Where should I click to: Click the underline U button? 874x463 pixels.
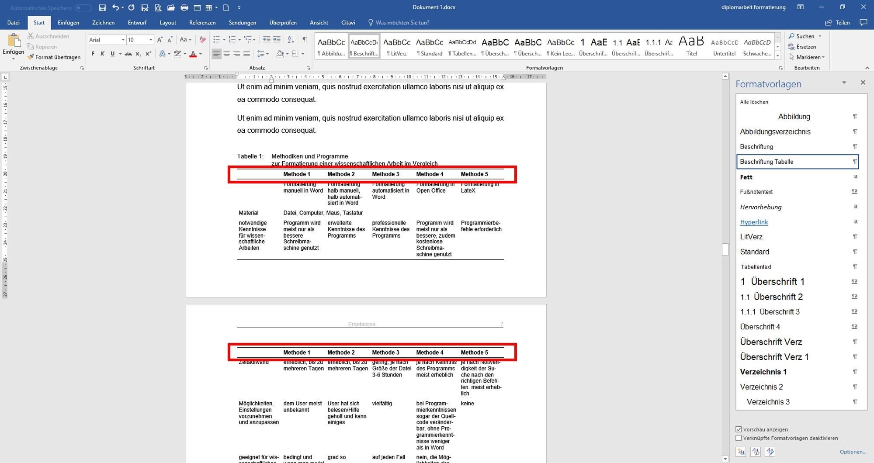[112, 54]
